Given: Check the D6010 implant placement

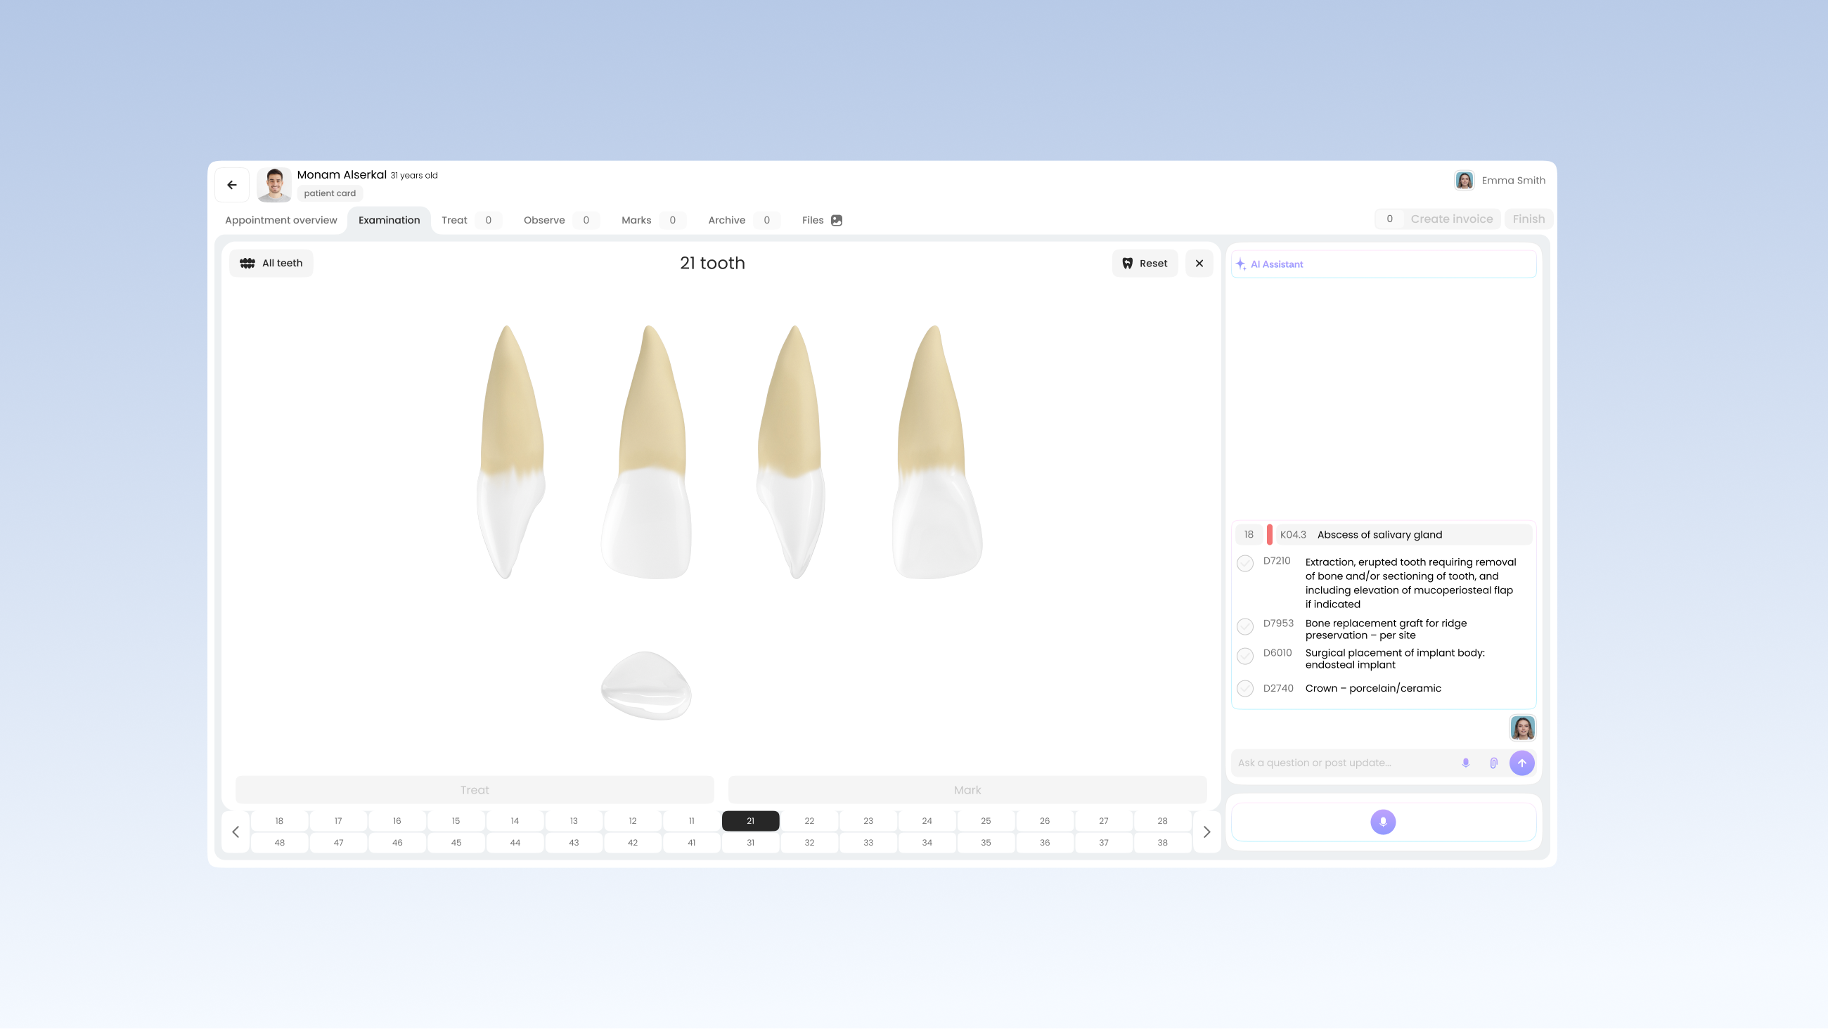Looking at the screenshot, I should tap(1245, 656).
